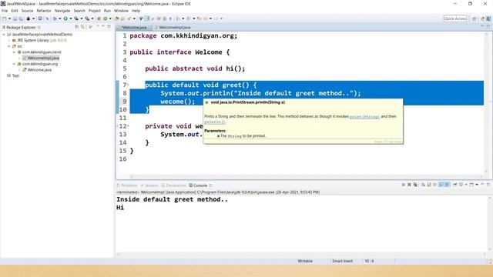This screenshot has height=277, width=493.
Task: Open the Edit menu
Action: pyautogui.click(x=15, y=11)
